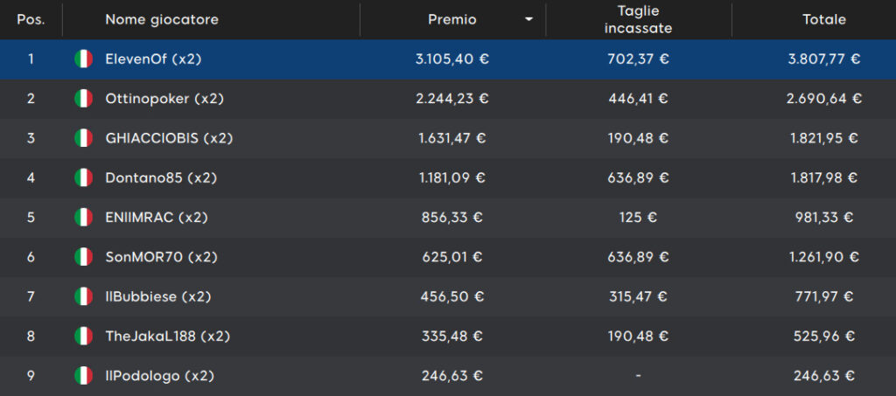Select the TheJakaL188 row name
The height and width of the screenshot is (396, 896).
[167, 337]
